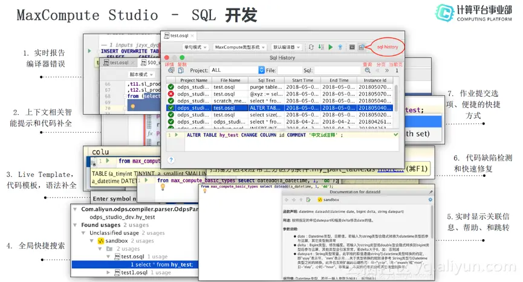Go to previous page of Sql History
523x282 pixels.
pos(378,71)
